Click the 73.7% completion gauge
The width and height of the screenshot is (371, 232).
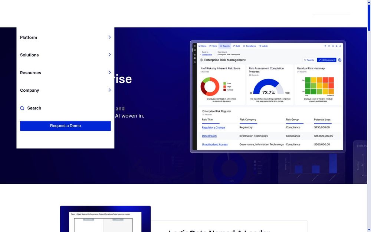point(268,86)
